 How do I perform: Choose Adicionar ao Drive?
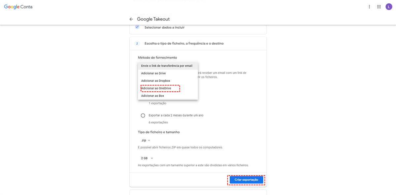click(x=168, y=73)
